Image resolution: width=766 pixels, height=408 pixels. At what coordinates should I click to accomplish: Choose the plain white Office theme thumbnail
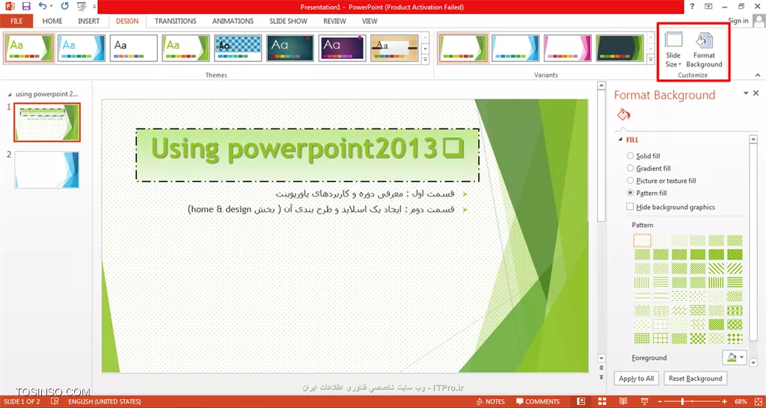pos(133,49)
